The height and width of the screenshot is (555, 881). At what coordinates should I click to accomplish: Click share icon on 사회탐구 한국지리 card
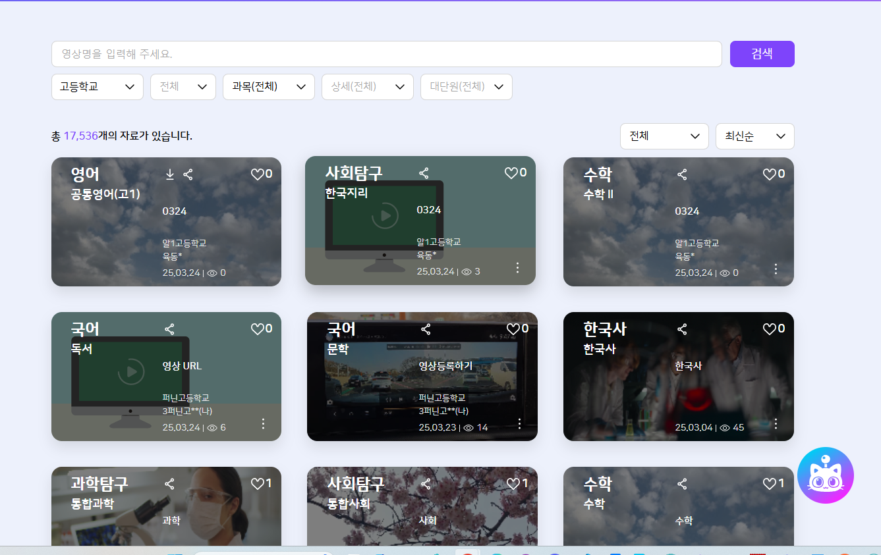[424, 173]
